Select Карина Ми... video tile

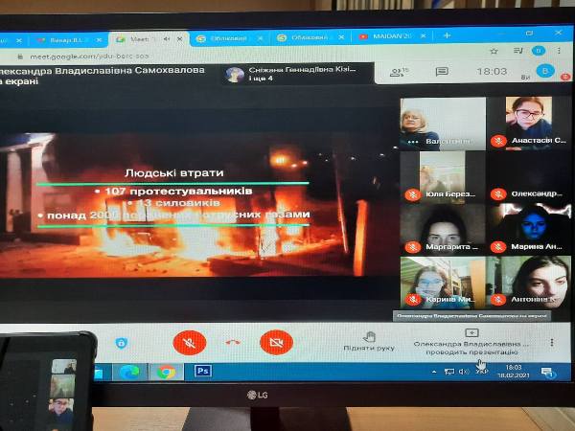click(x=443, y=283)
